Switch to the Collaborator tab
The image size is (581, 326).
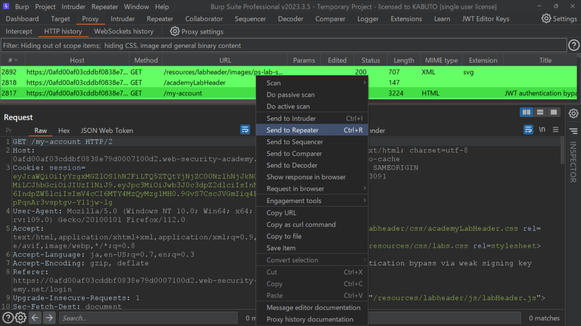(x=204, y=19)
